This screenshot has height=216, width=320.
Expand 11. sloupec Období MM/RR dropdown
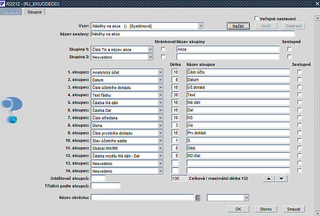click(160, 148)
